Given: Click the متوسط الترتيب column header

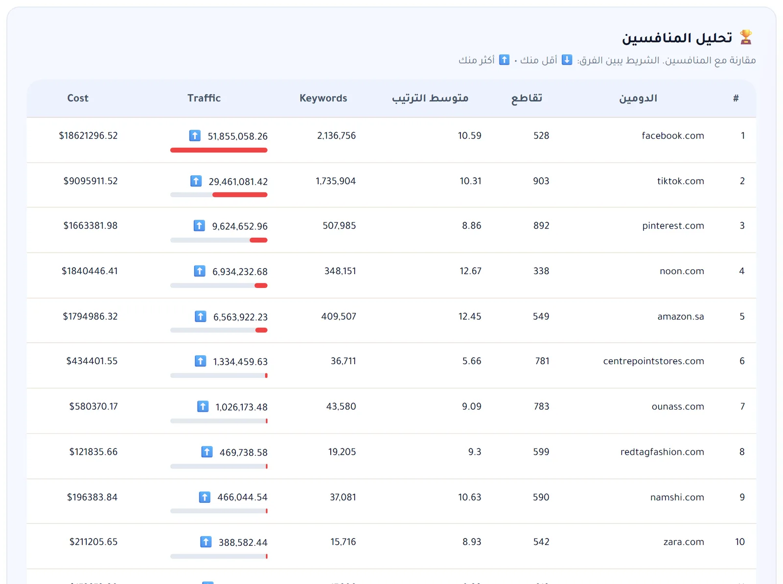Looking at the screenshot, I should [x=430, y=98].
